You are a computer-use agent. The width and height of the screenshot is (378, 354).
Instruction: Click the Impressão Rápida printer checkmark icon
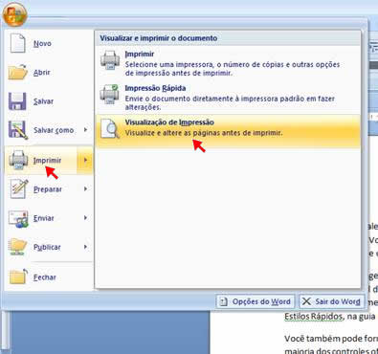tap(109, 95)
